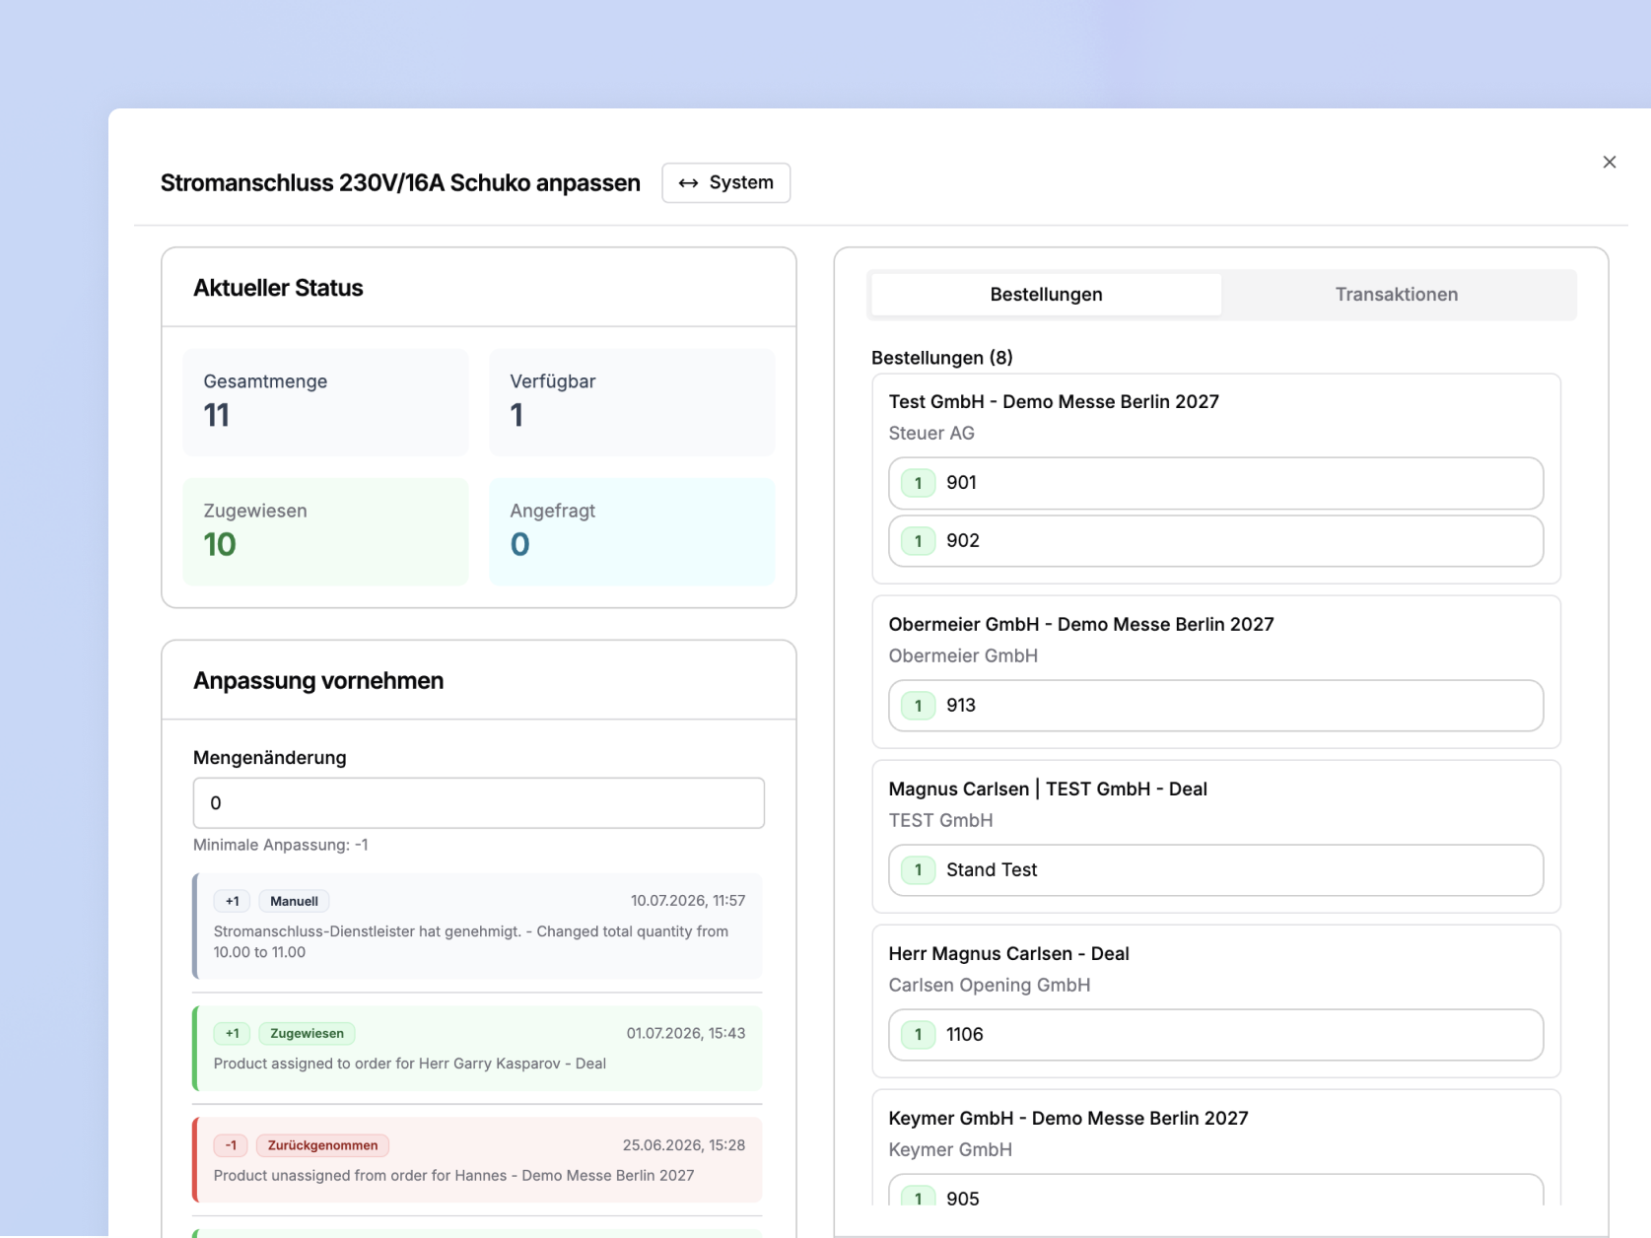This screenshot has width=1651, height=1238.
Task: Click 'Keymer GmbH - Demo Messe Berlin 2027' heading
Action: pyautogui.click(x=1068, y=1119)
